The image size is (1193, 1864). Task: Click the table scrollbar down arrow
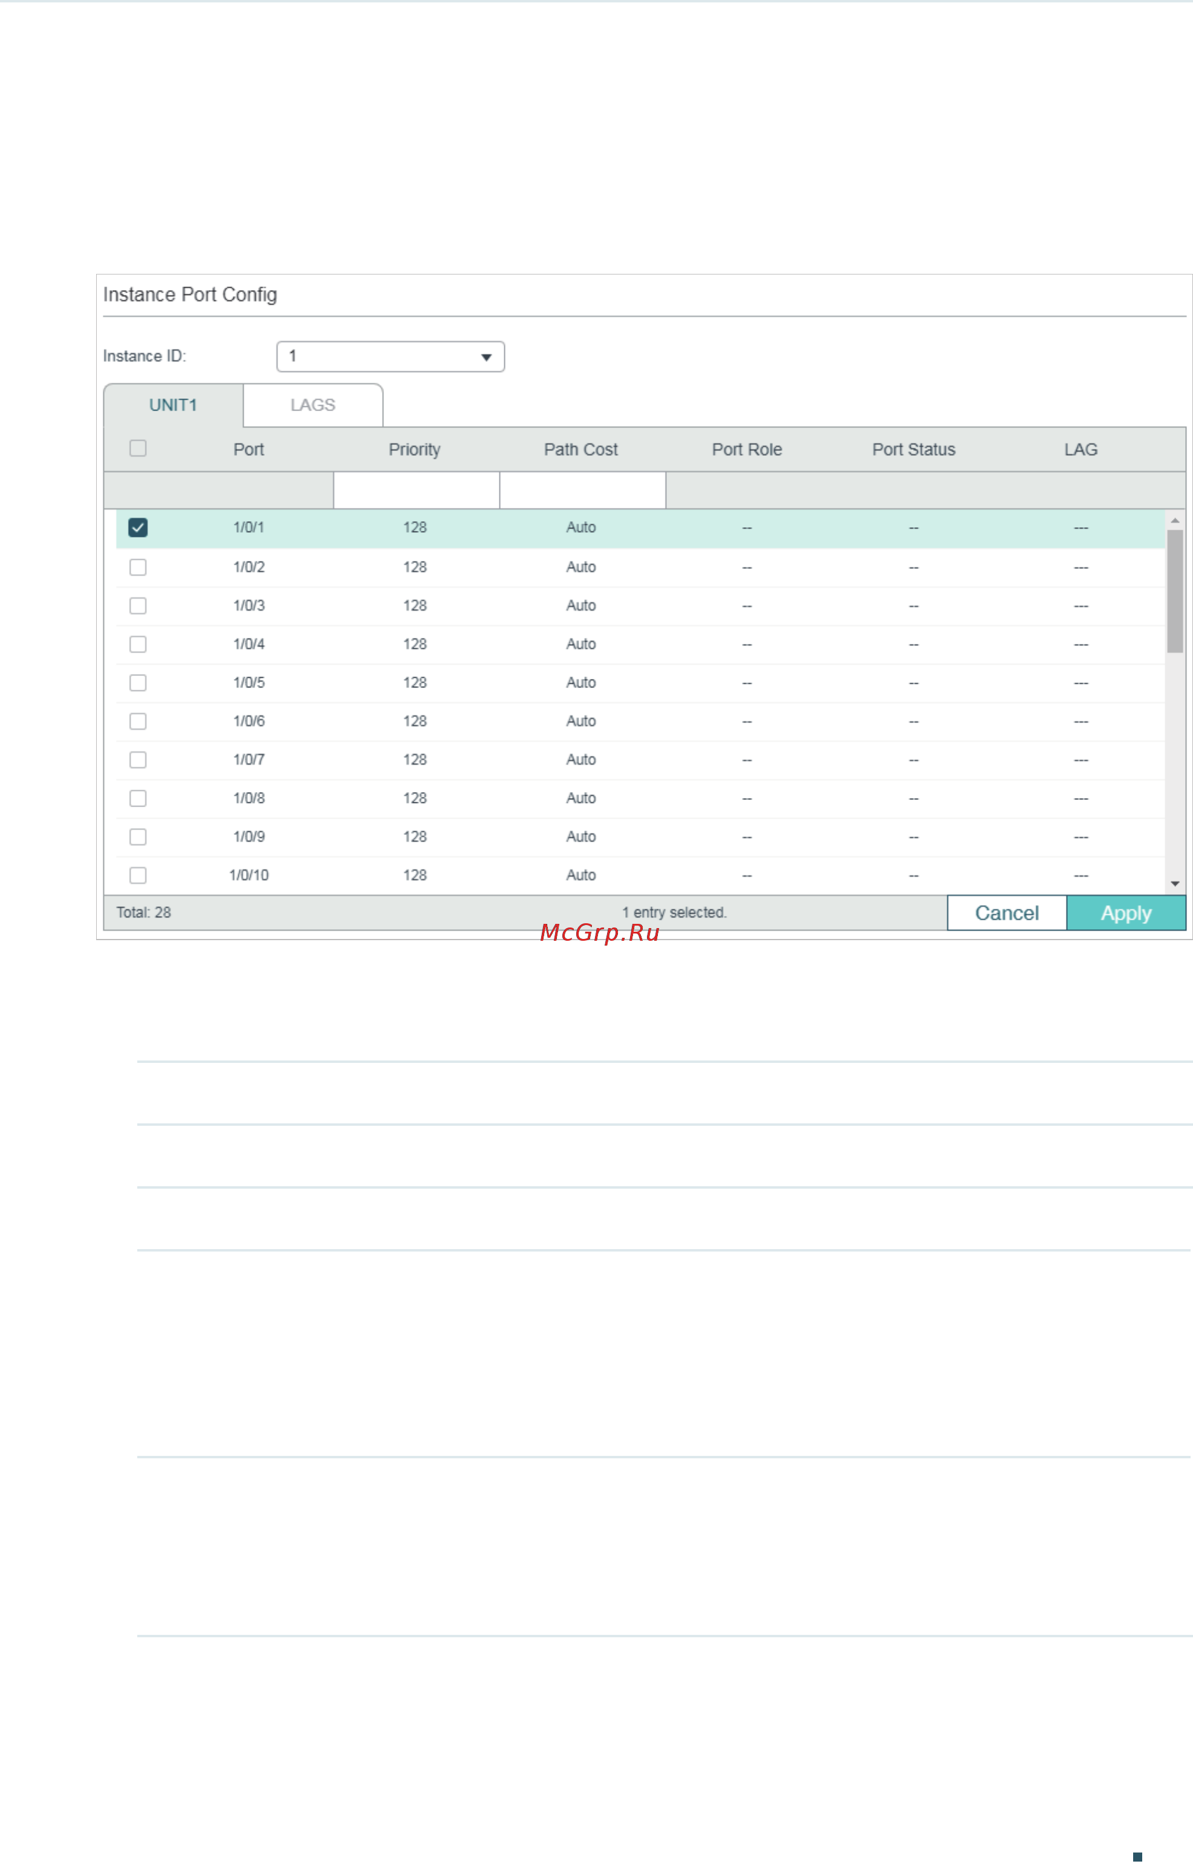point(1175,883)
